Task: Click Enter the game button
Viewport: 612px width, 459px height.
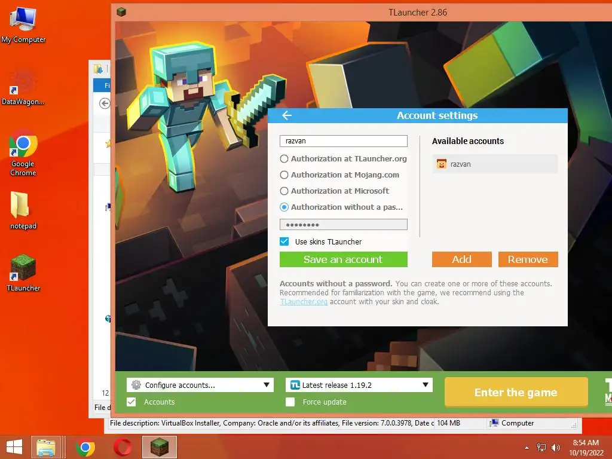Action: click(516, 392)
